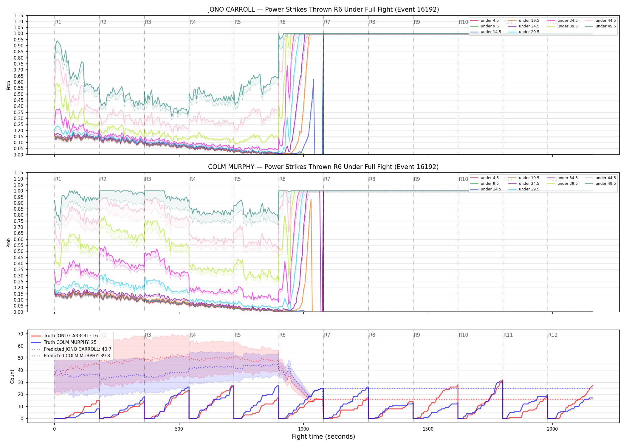Click 'Truth JONO CARROLL: 16' legend entry
Screen dimensions: 626x447
point(65,336)
